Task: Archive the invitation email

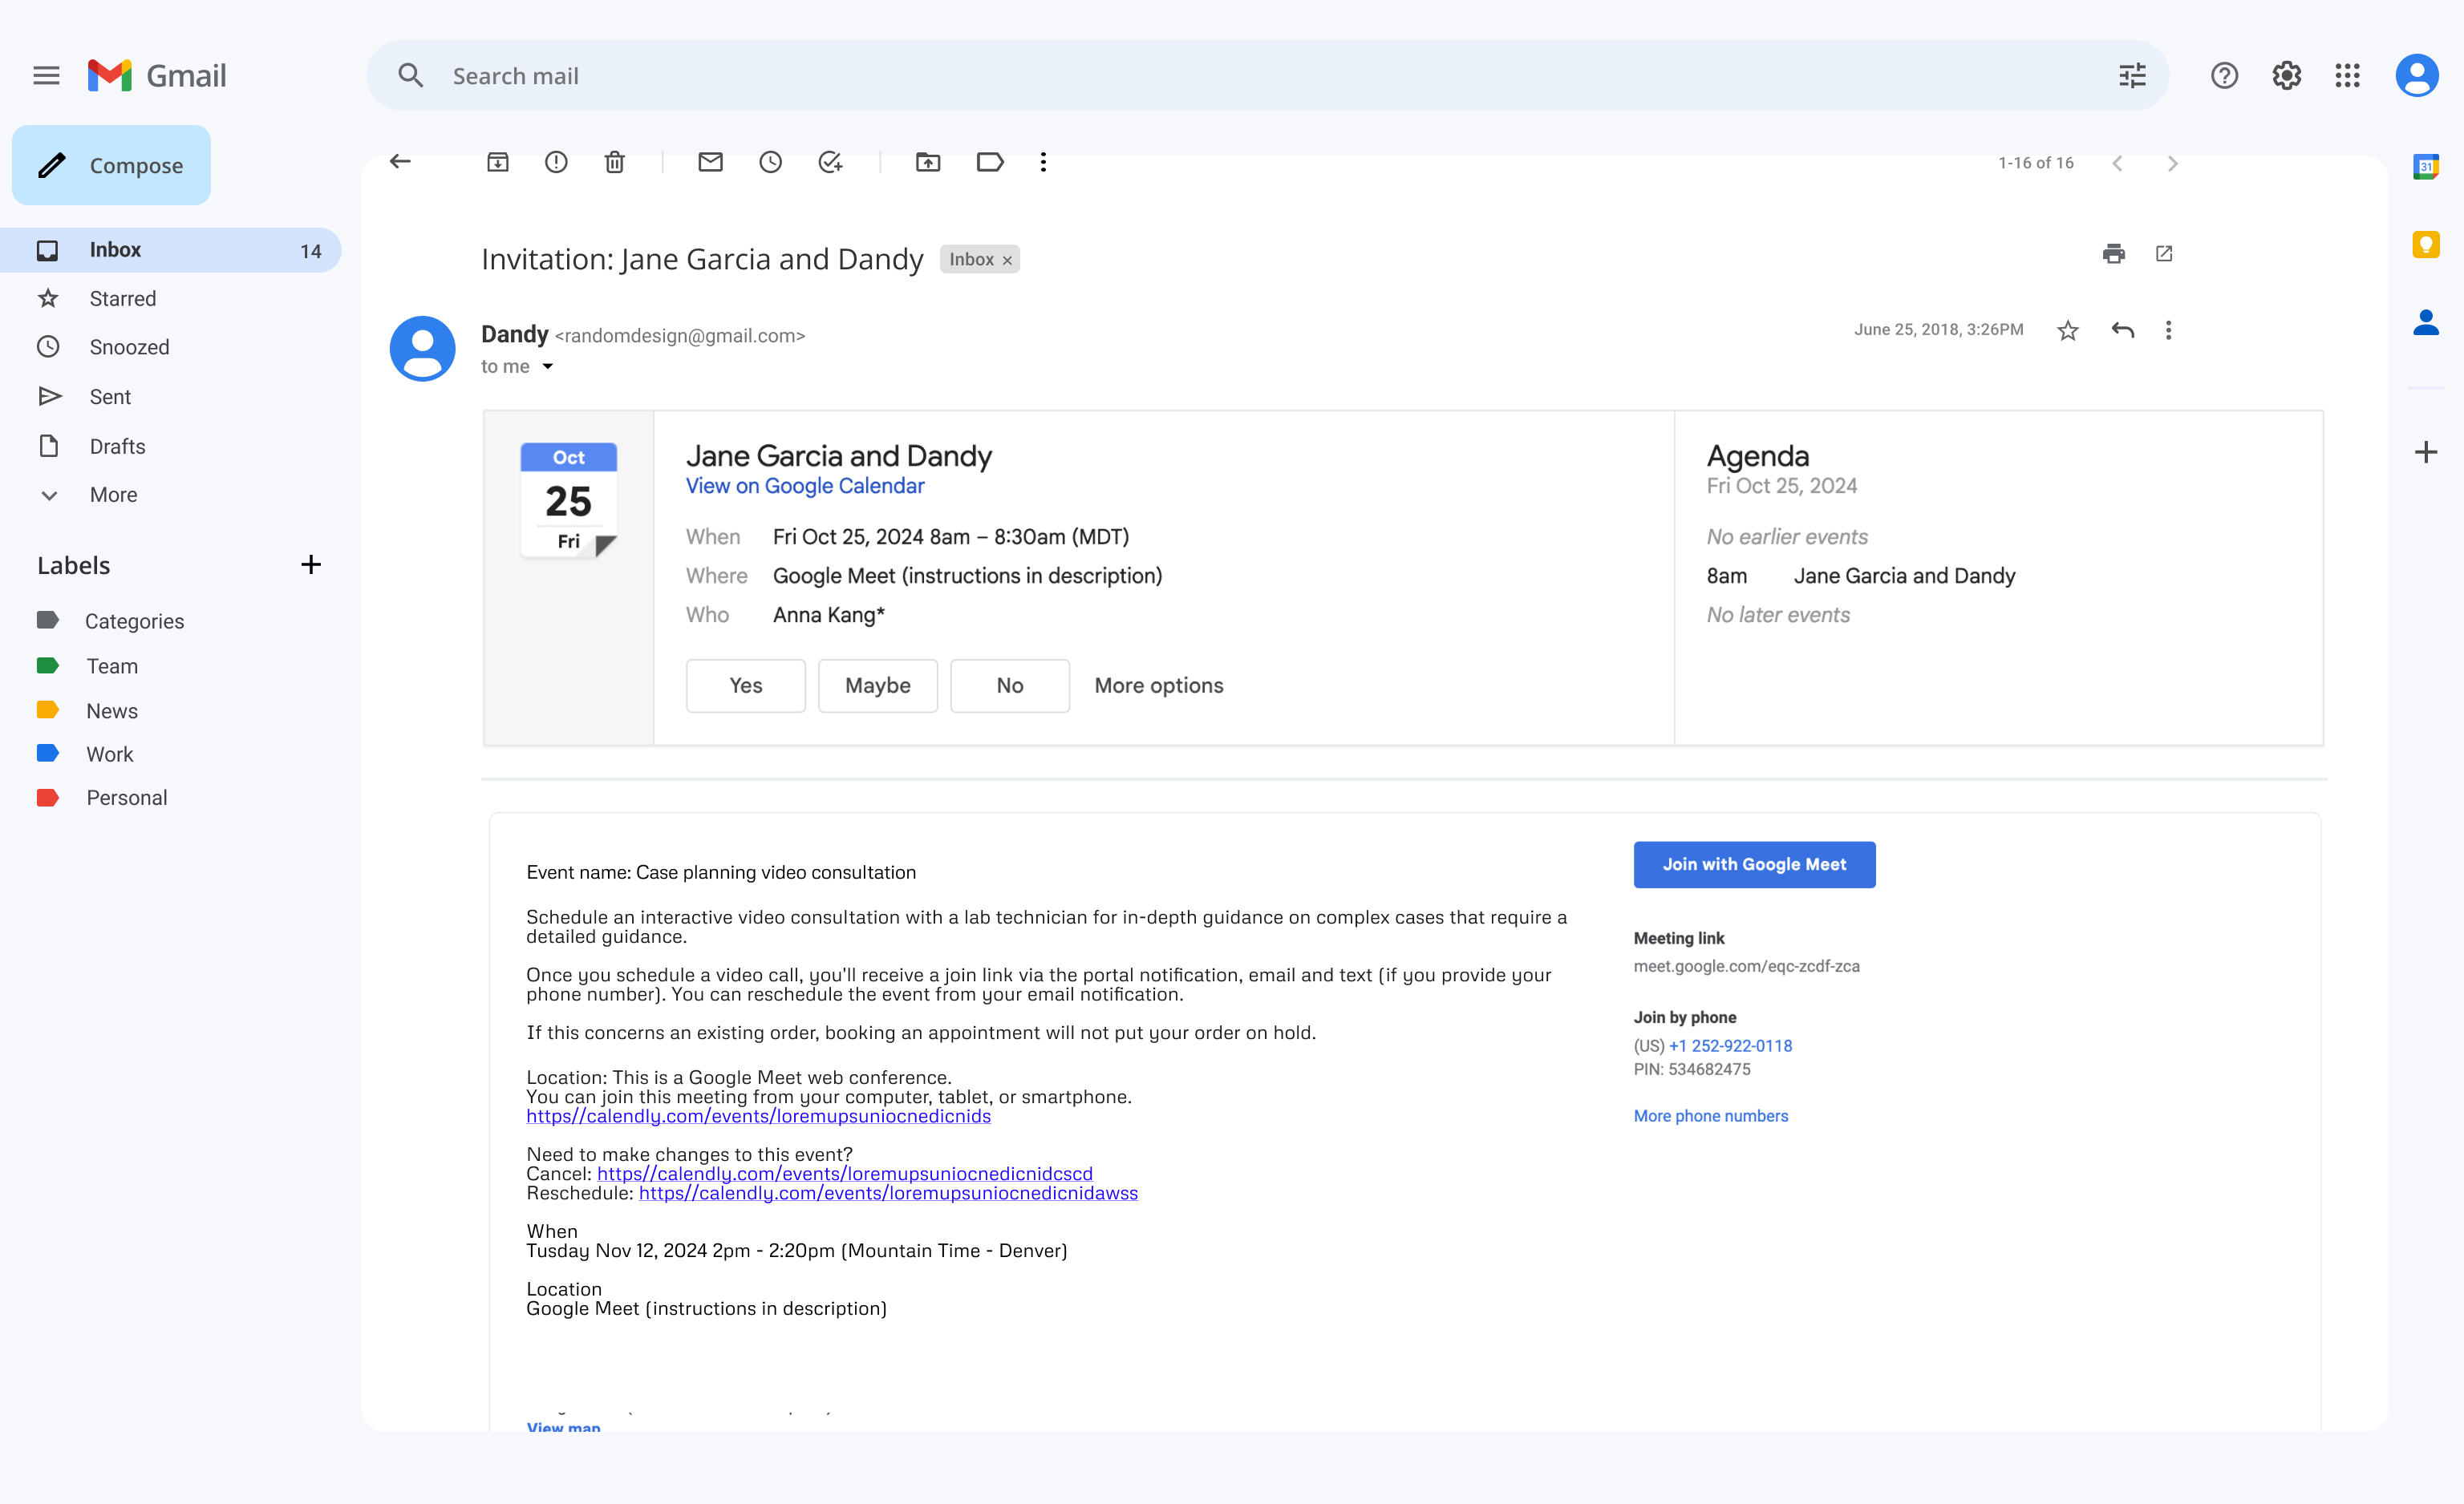Action: (497, 162)
